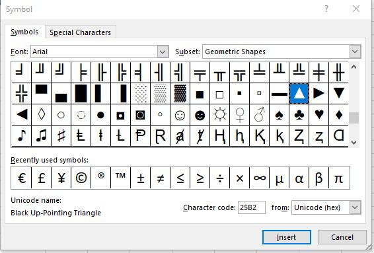
Task: Open the Unicode (hex) from dropdown
Action: [355, 207]
